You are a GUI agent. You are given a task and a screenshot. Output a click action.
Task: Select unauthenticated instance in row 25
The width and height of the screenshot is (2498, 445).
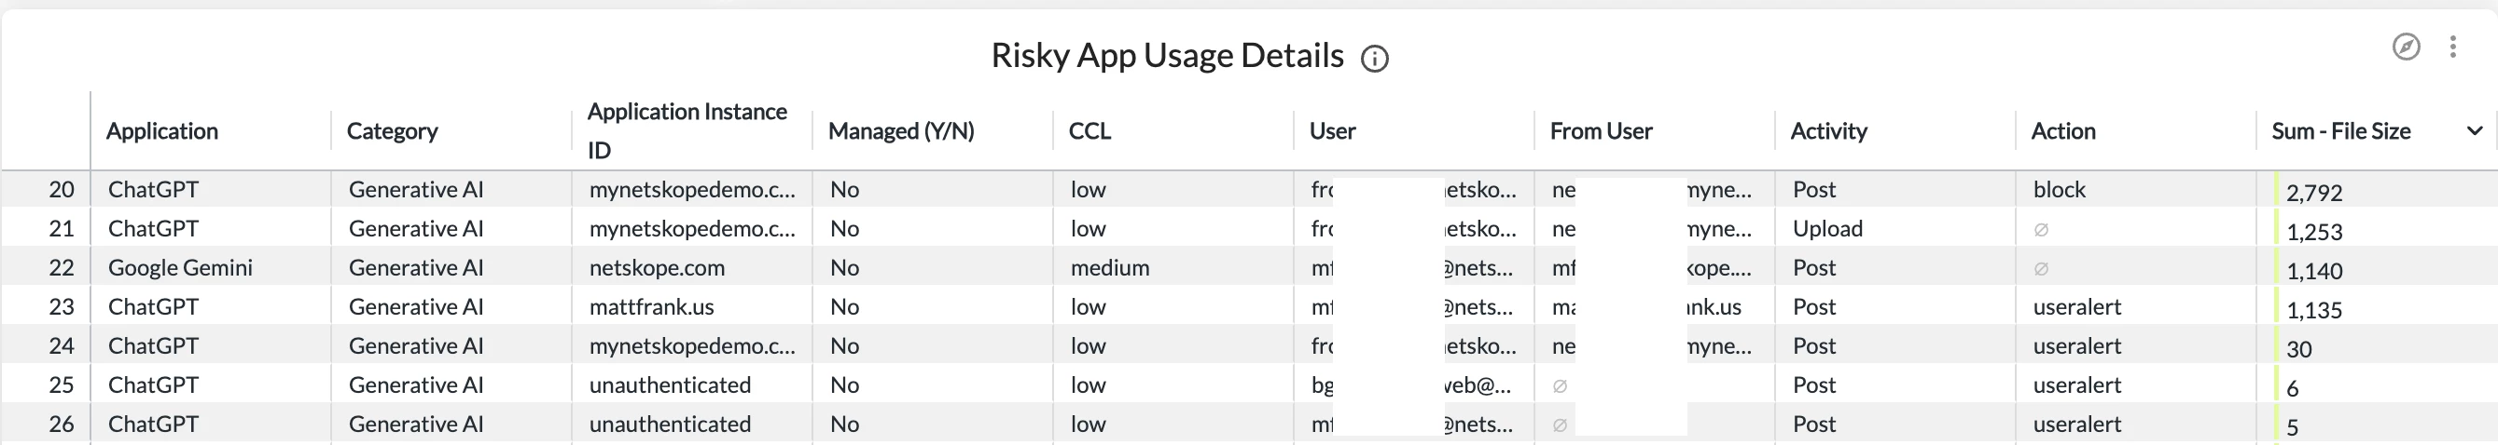669,385
